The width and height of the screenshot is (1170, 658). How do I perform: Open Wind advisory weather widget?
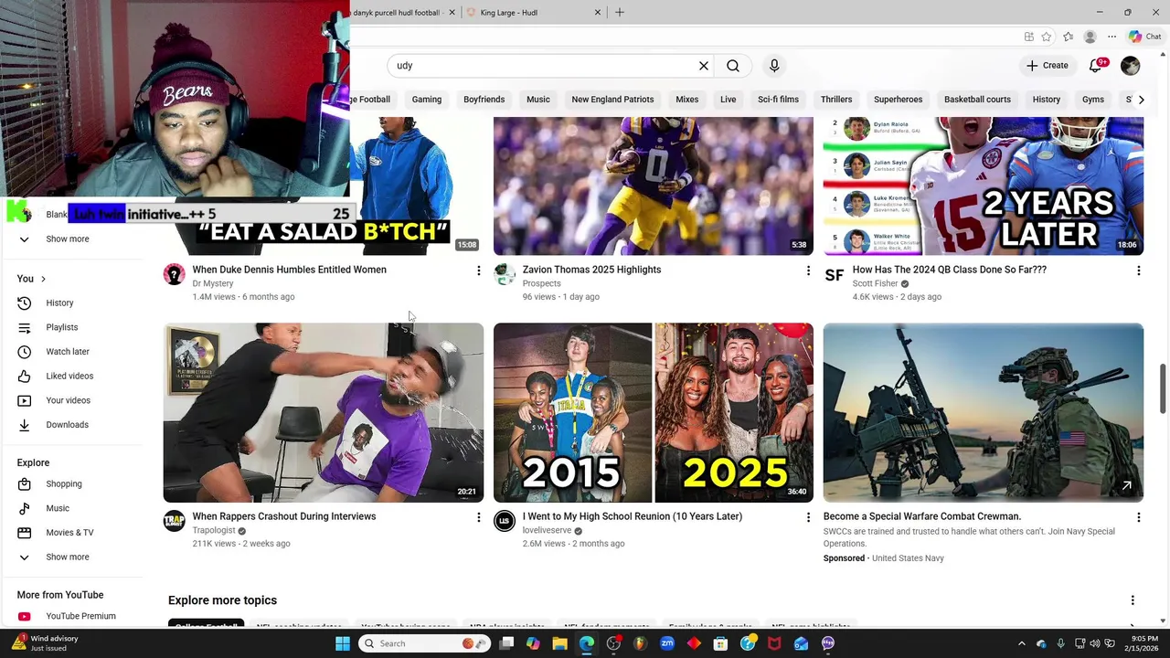46,643
